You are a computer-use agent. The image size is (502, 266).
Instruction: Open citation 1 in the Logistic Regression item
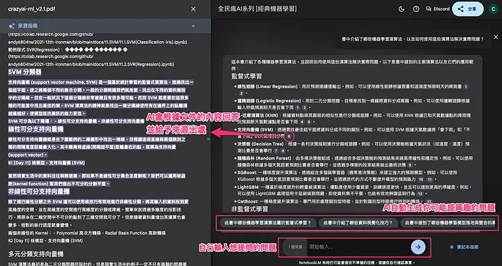coord(298,108)
